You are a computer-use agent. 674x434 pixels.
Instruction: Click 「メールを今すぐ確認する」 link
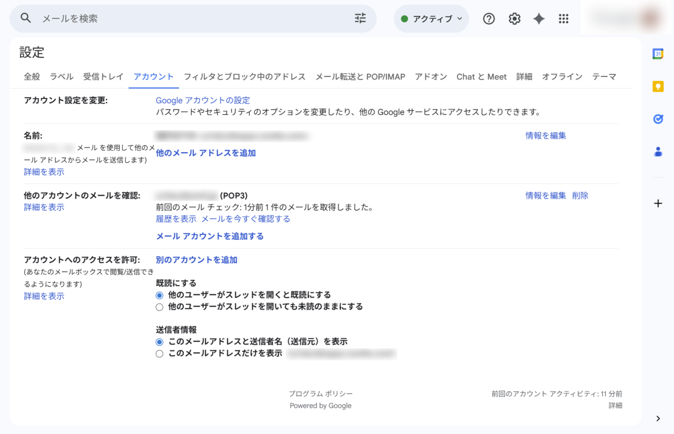coord(246,219)
